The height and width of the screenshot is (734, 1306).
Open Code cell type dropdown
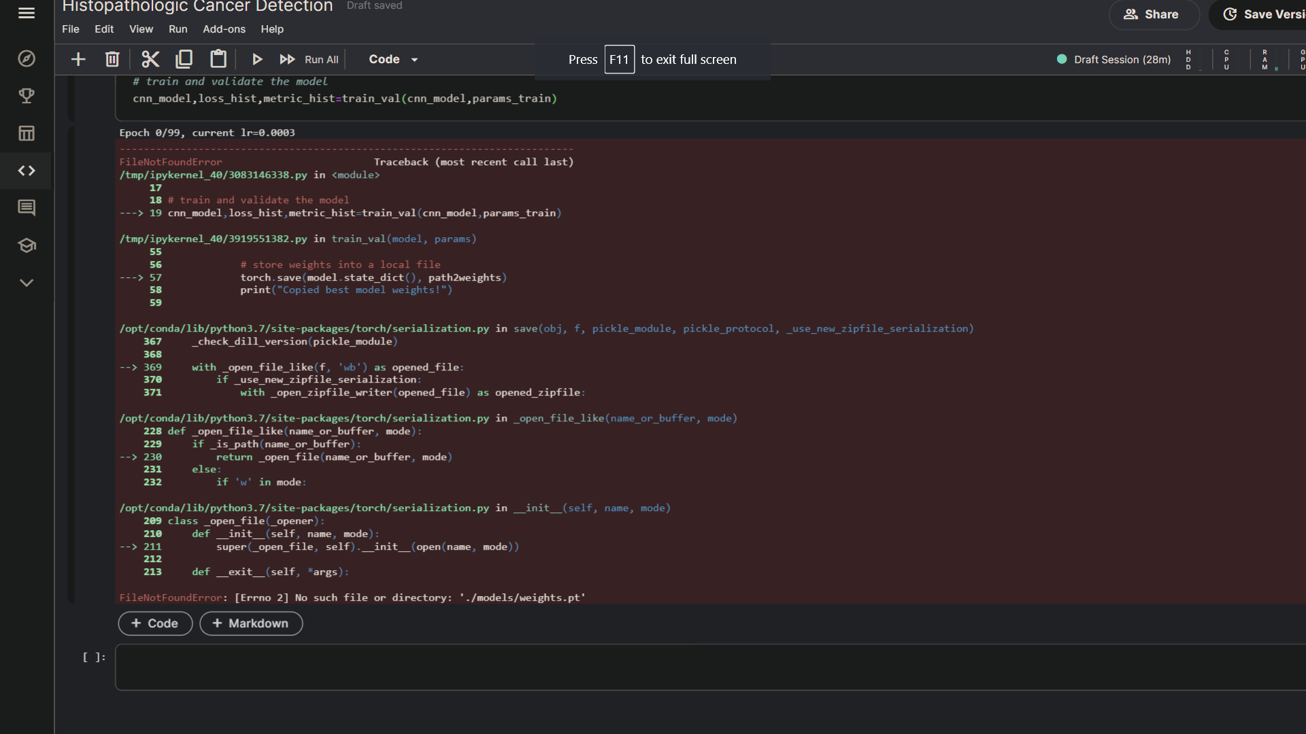[x=393, y=59]
